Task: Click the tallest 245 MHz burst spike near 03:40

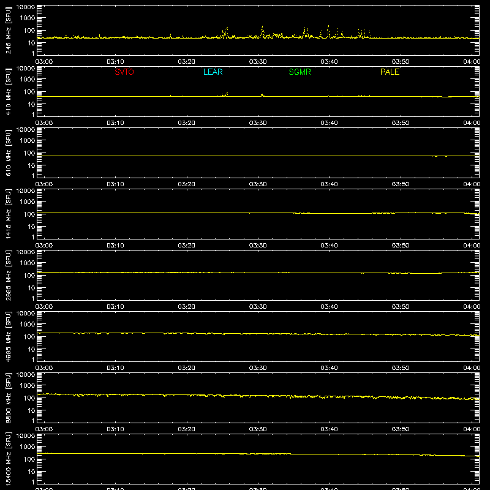Action: (328, 31)
